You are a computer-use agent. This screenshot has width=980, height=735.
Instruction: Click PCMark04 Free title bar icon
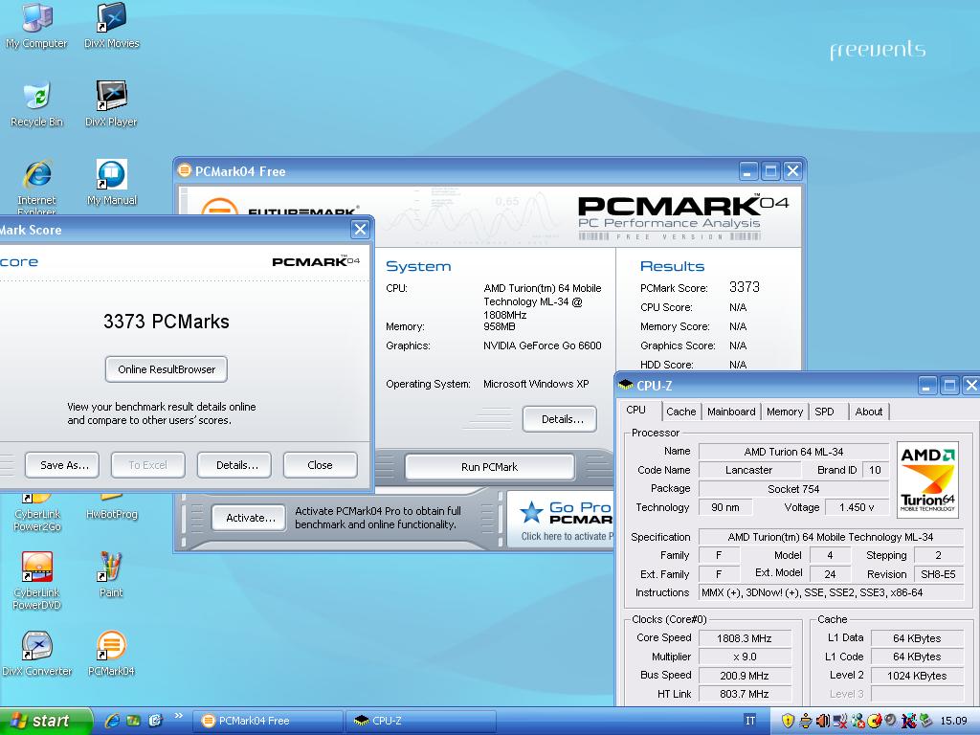[x=184, y=170]
